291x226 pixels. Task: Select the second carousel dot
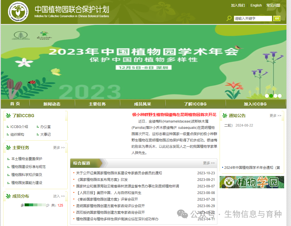[271, 96]
